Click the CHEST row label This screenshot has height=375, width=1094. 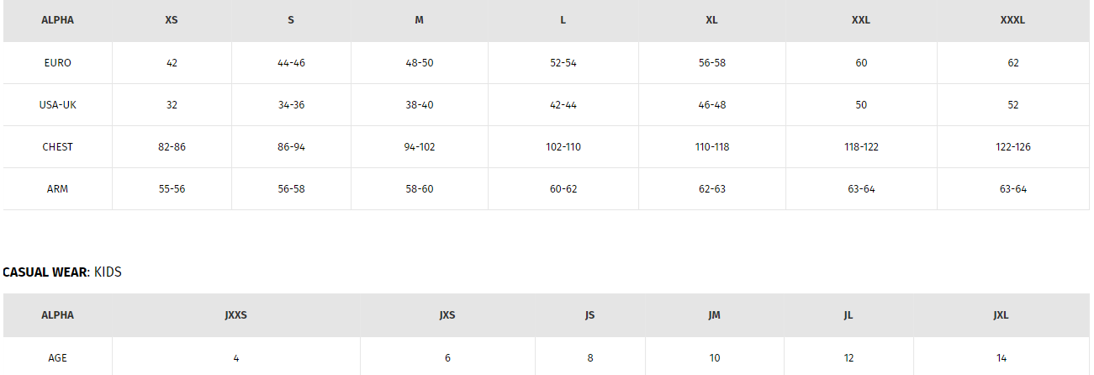tap(57, 147)
